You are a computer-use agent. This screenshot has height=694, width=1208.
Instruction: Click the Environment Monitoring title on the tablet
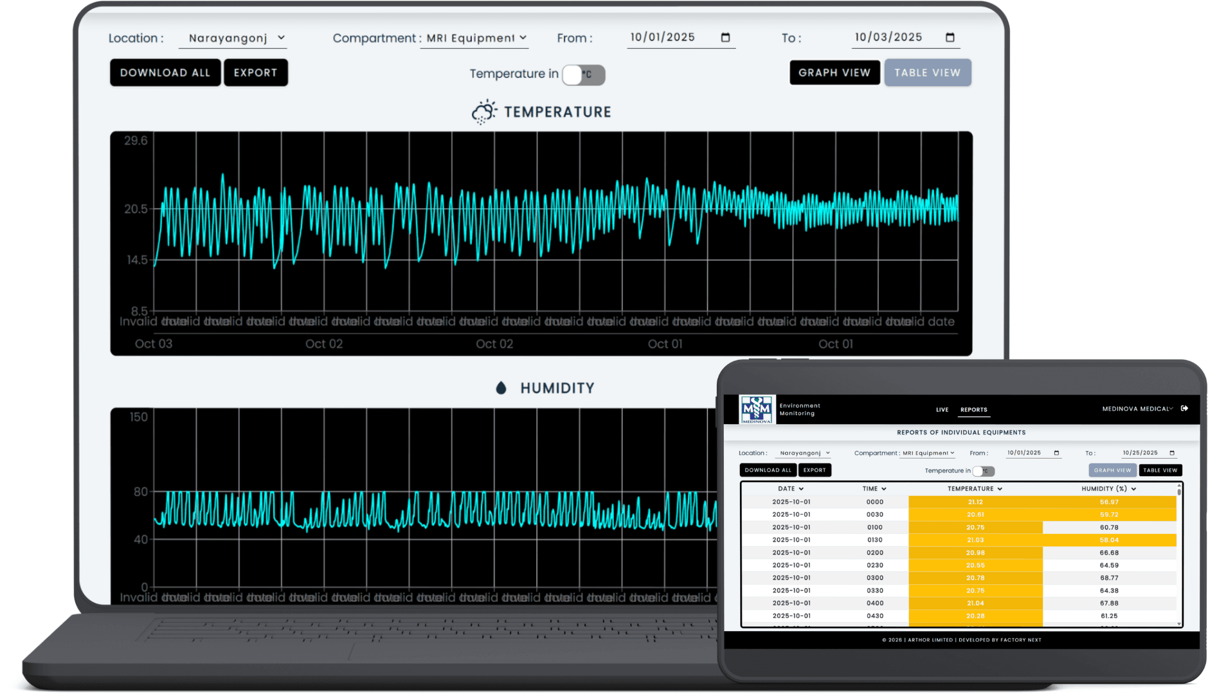[x=800, y=409]
